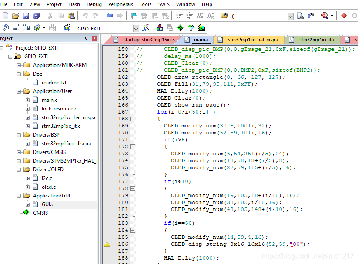358x264 pixels.
Task: Rebuild all target files with the Rebuild icon
Action: pyautogui.click(x=26, y=28)
